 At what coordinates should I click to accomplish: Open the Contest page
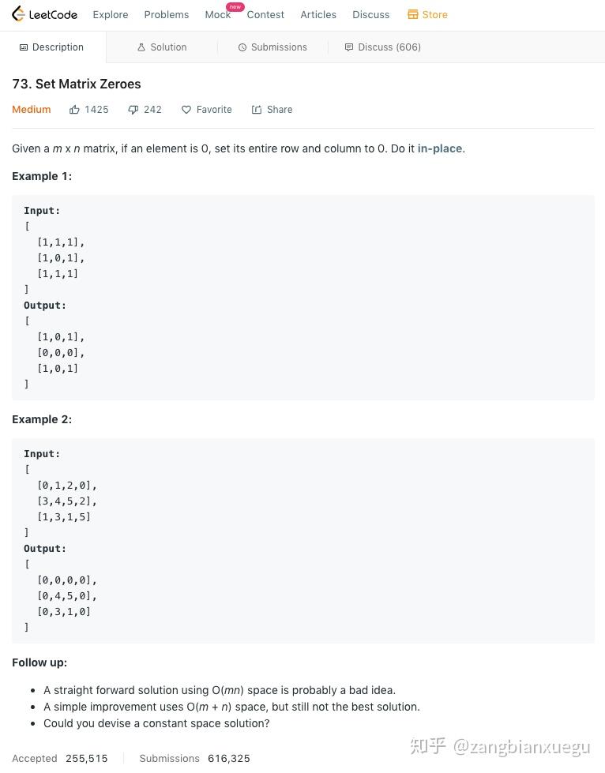[265, 14]
